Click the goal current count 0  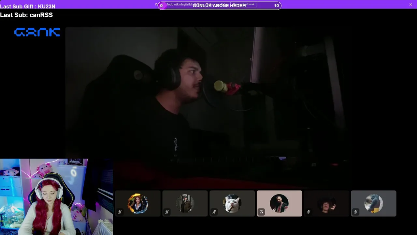click(161, 6)
